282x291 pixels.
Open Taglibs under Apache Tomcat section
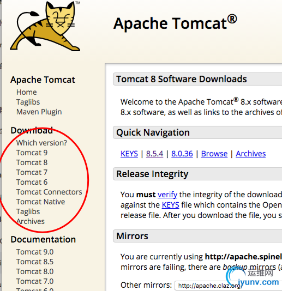(x=28, y=102)
